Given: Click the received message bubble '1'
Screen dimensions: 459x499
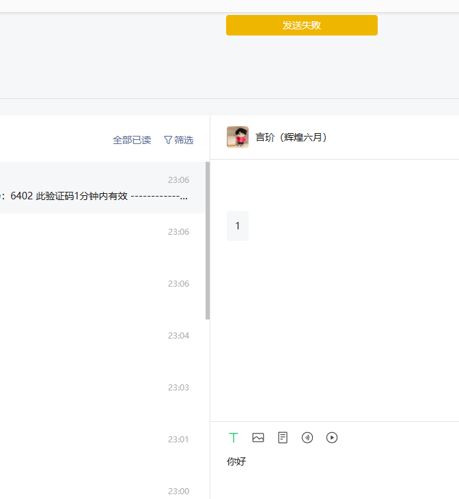Looking at the screenshot, I should [238, 226].
